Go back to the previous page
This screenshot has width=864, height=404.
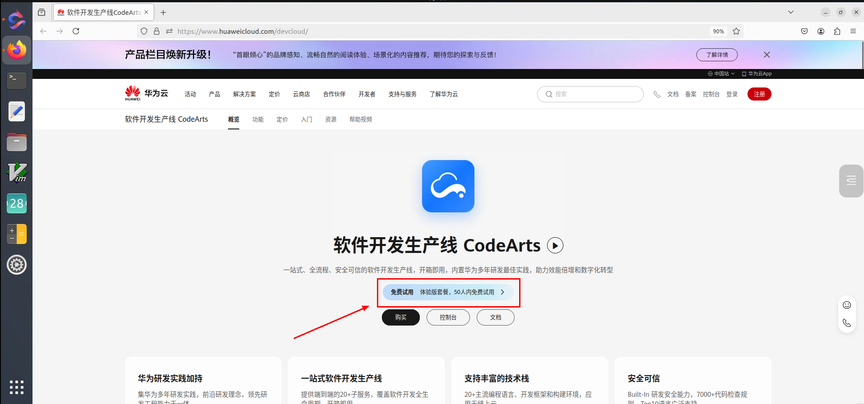[x=43, y=31]
